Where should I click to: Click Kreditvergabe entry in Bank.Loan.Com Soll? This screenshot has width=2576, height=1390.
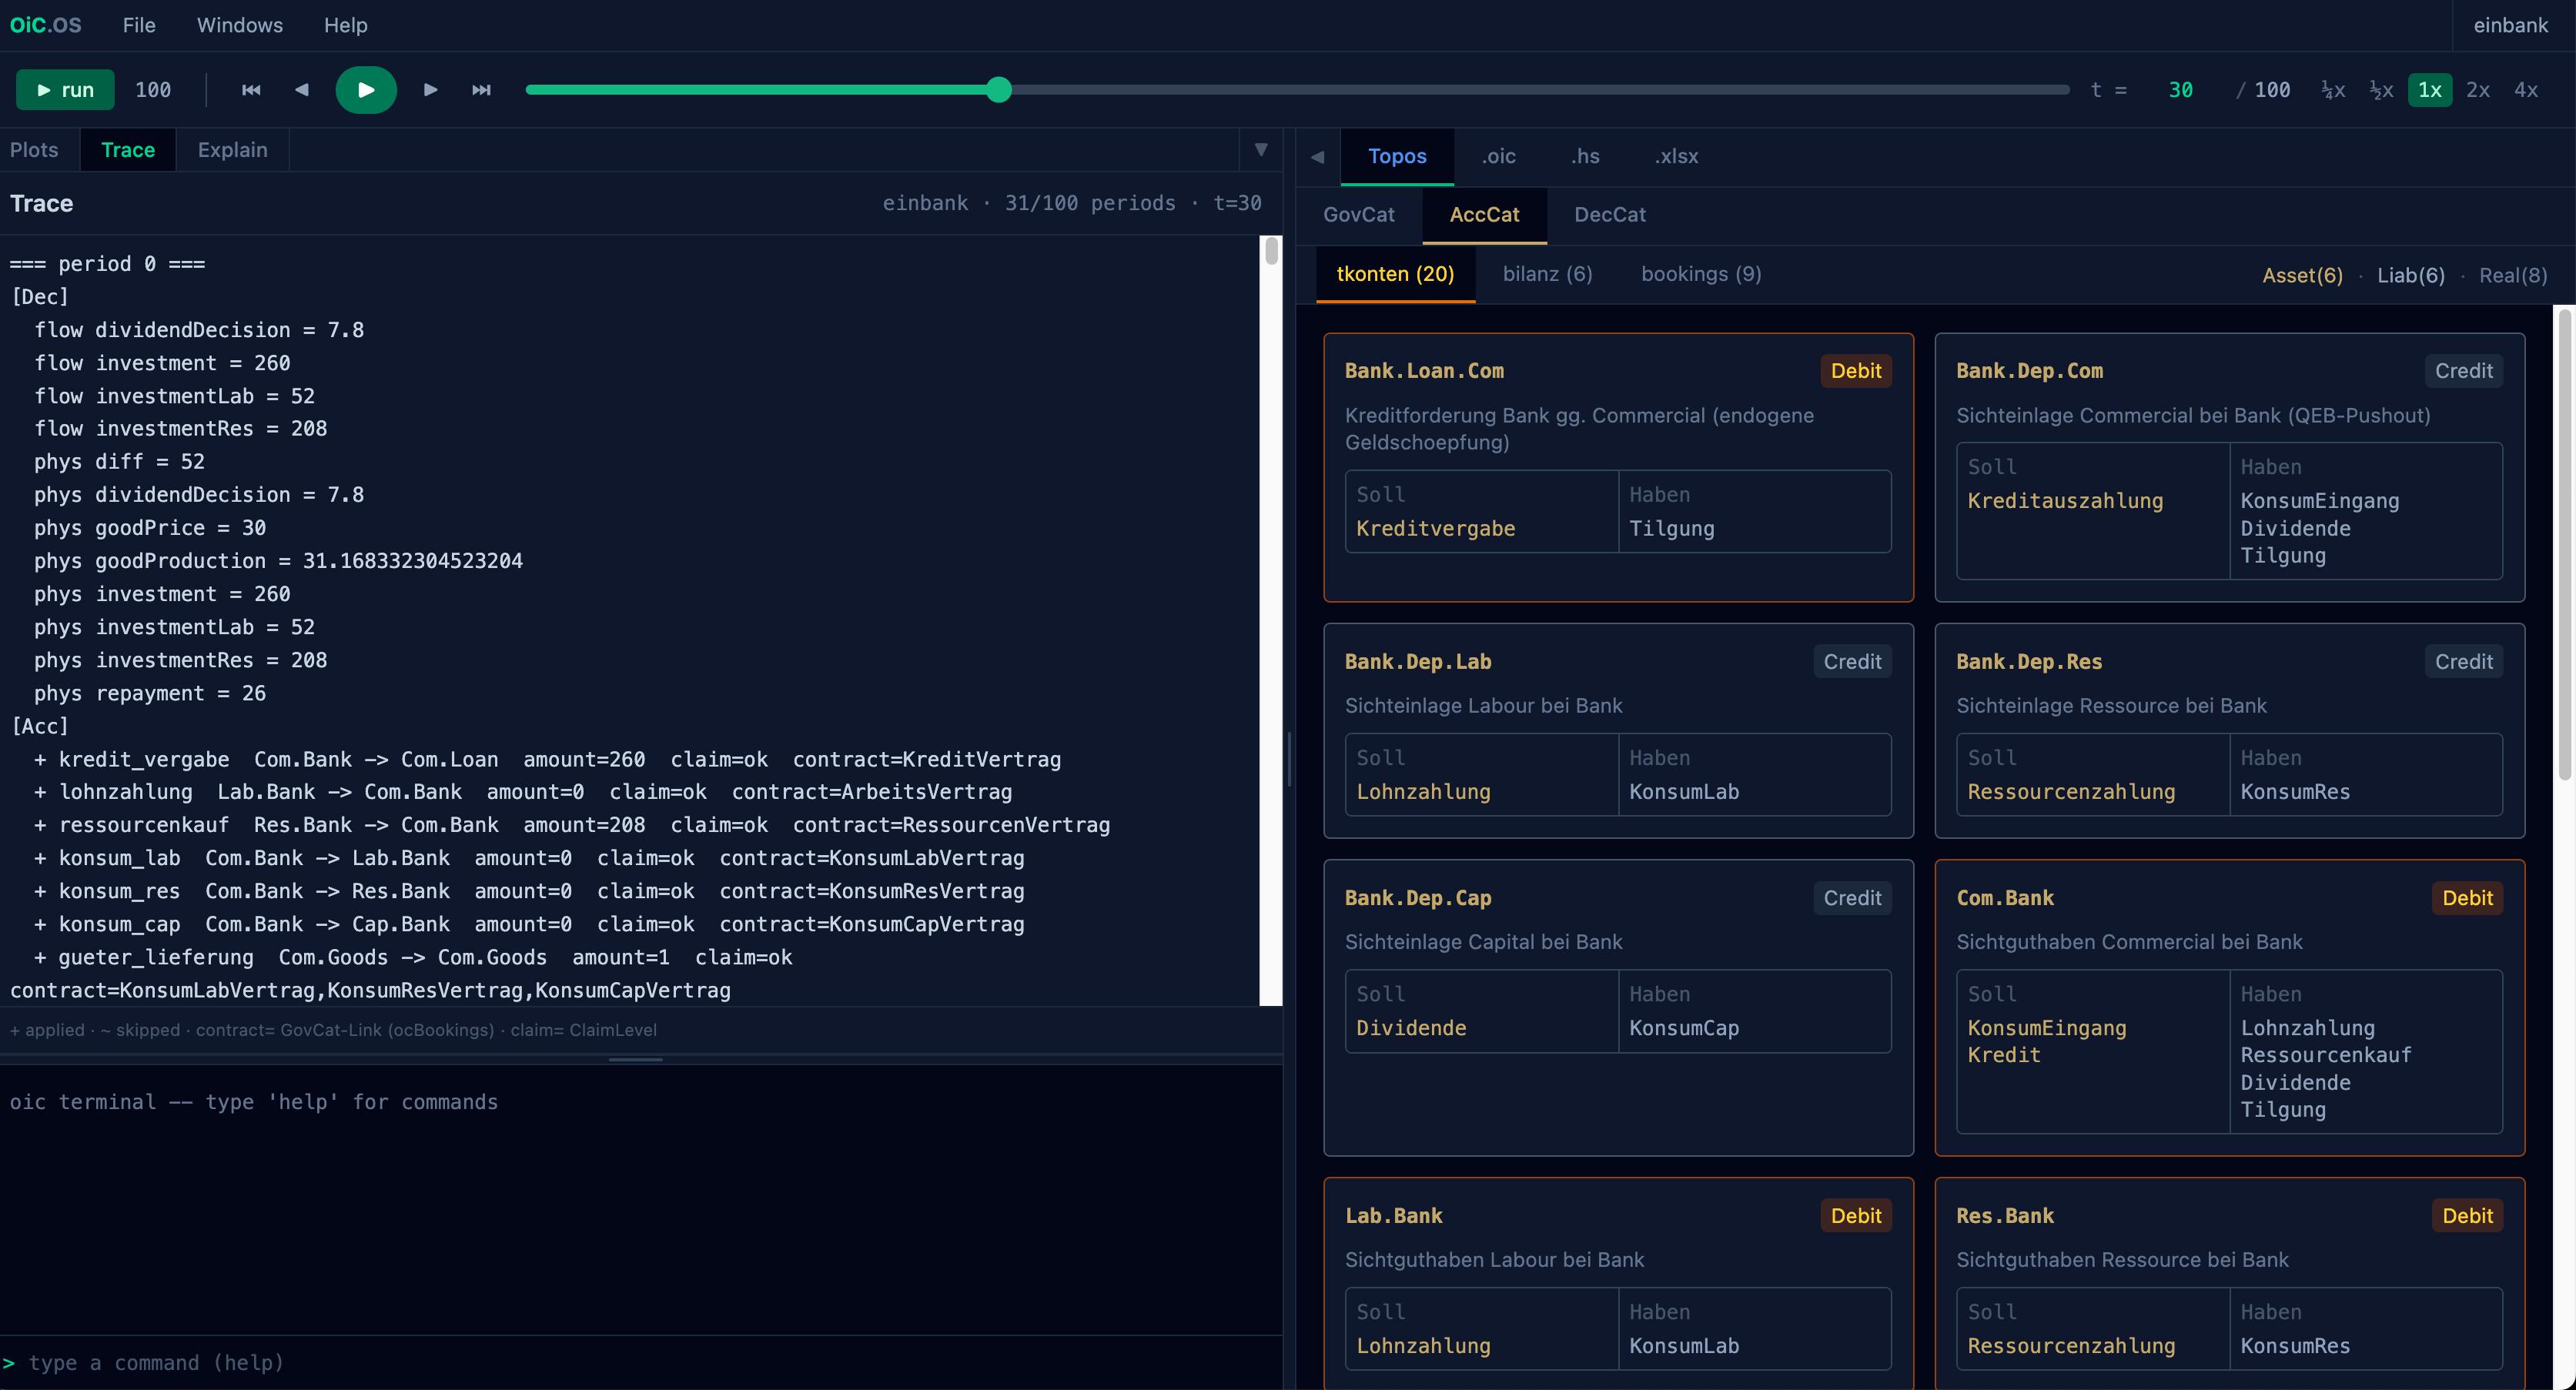pos(1435,529)
